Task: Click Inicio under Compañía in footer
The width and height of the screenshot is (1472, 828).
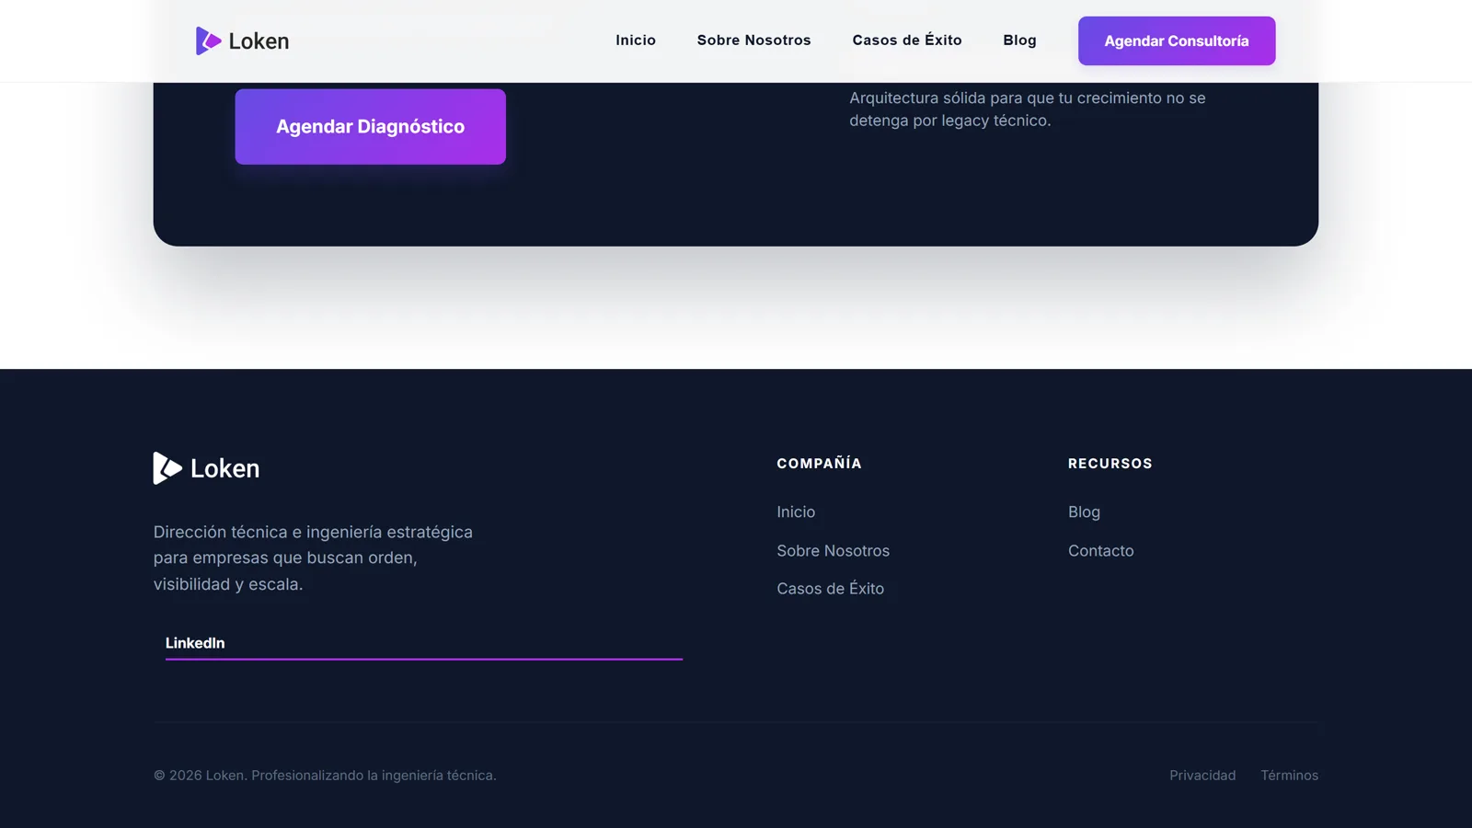Action: (x=796, y=512)
